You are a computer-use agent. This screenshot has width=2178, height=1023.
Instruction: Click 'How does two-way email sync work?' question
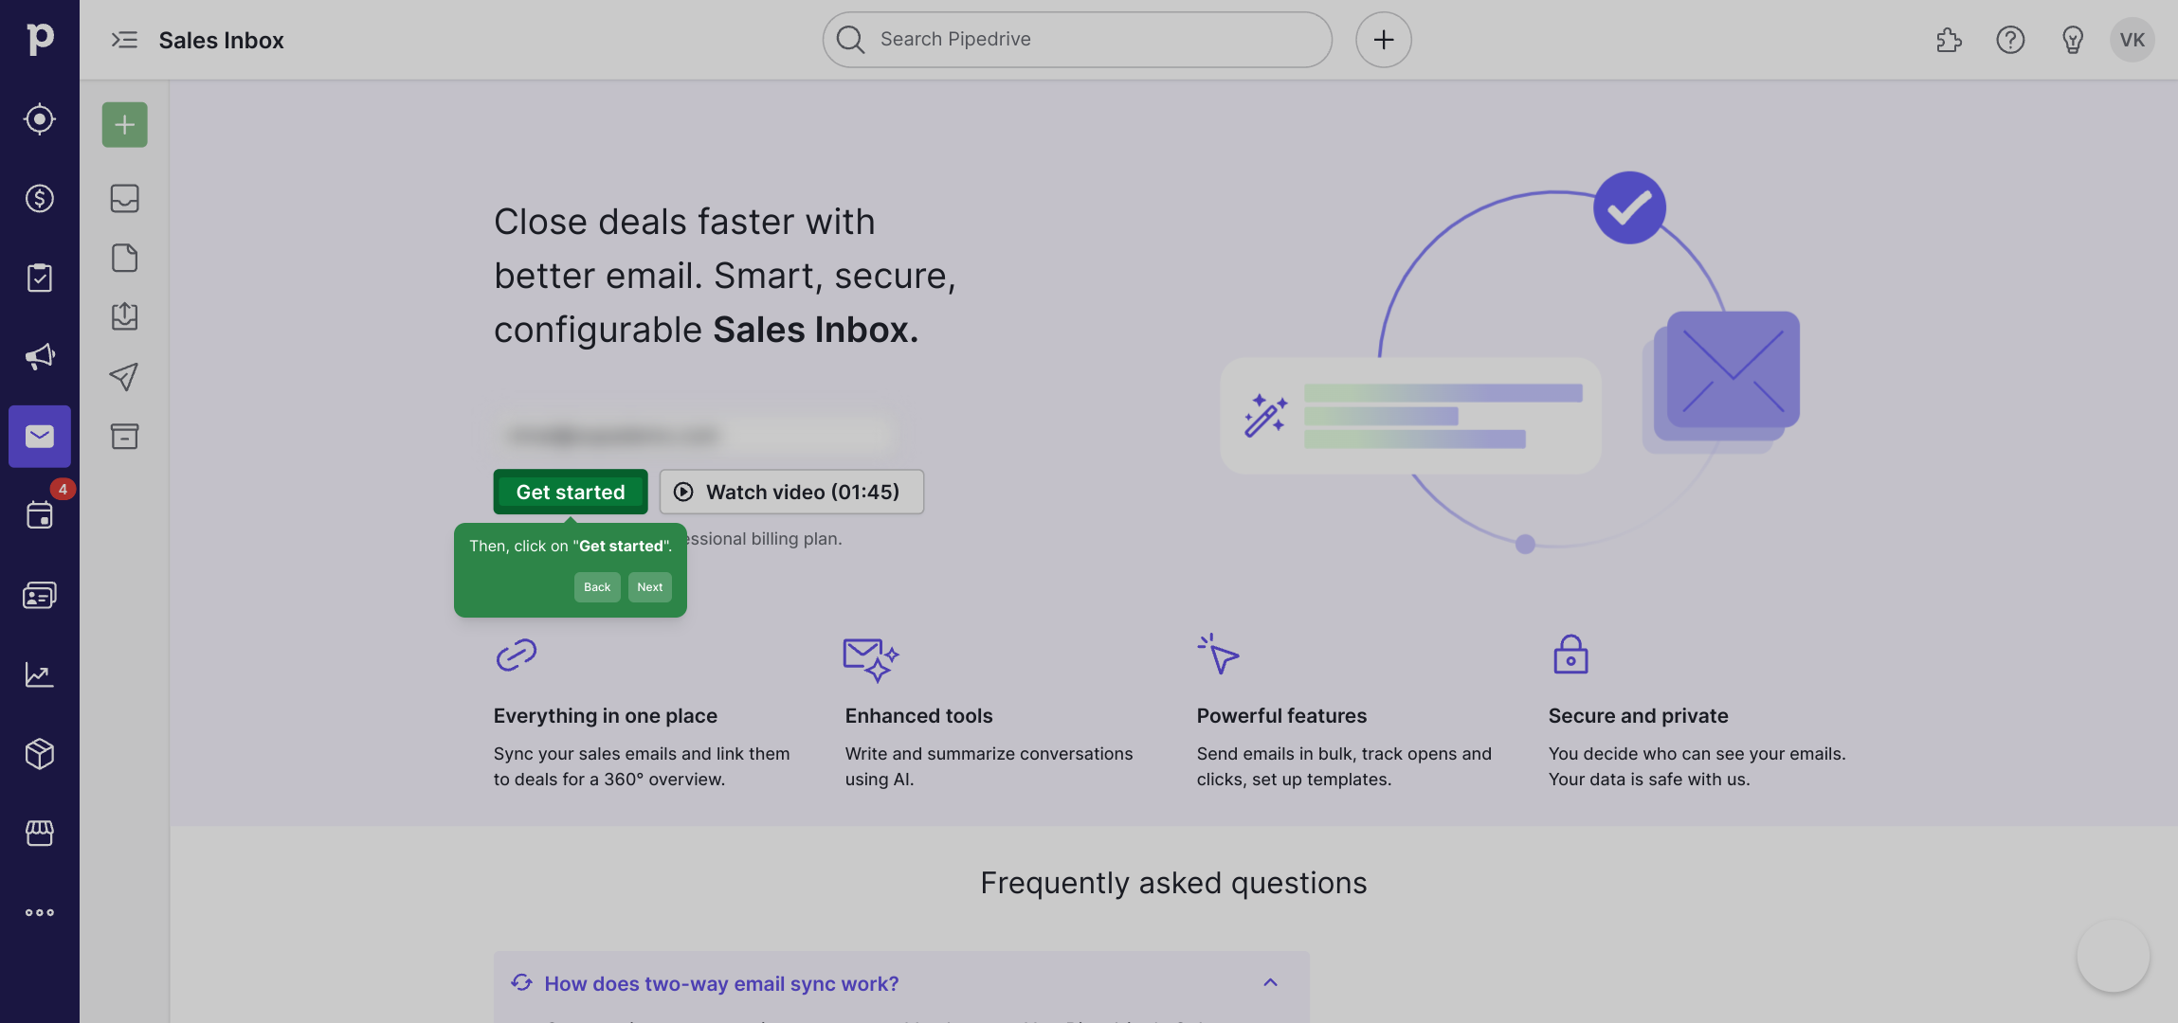pyautogui.click(x=721, y=984)
